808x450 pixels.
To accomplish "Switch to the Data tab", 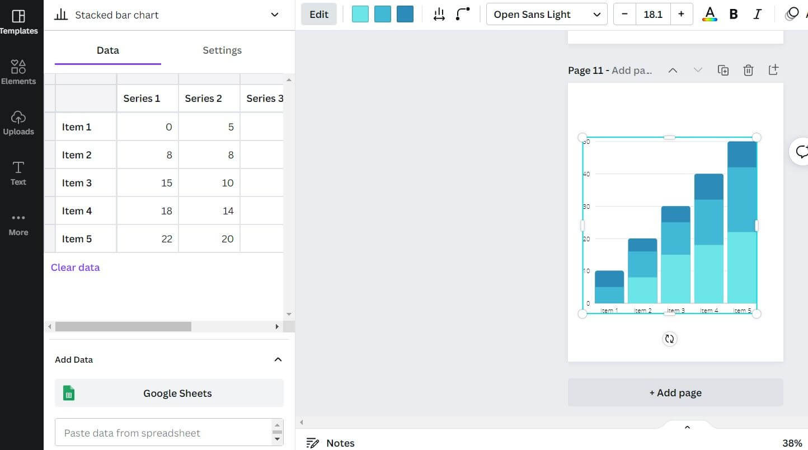I will 107,50.
